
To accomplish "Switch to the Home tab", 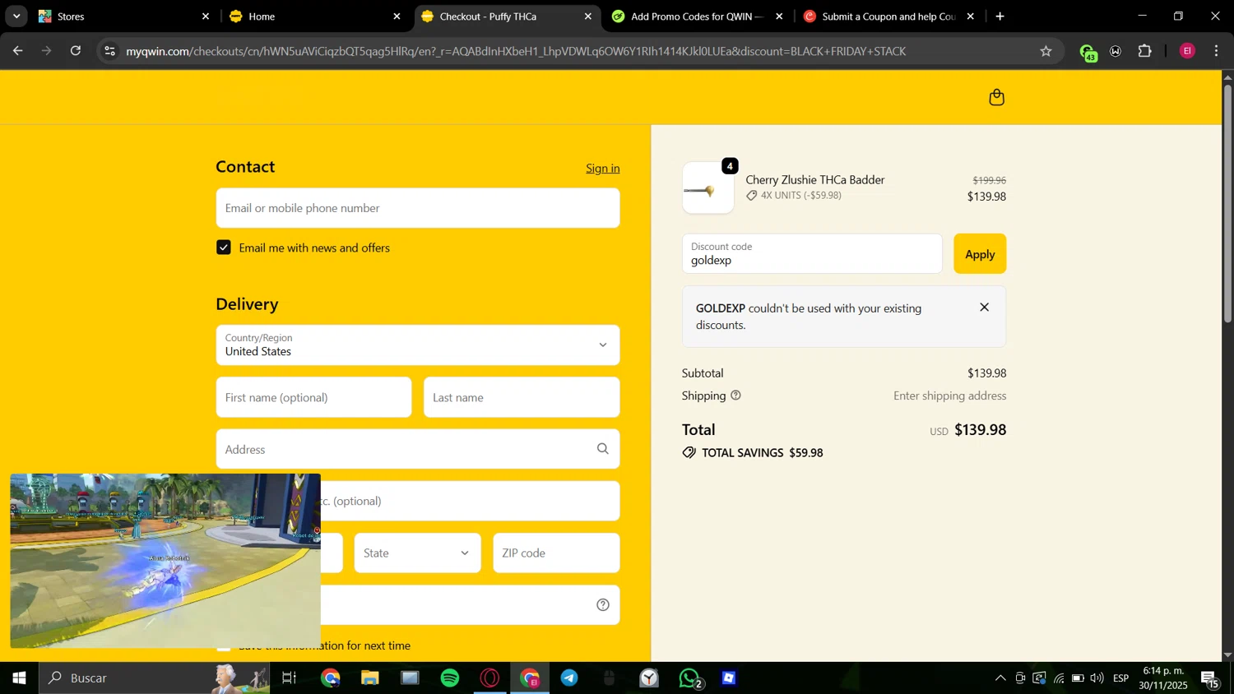I will coord(315,16).
